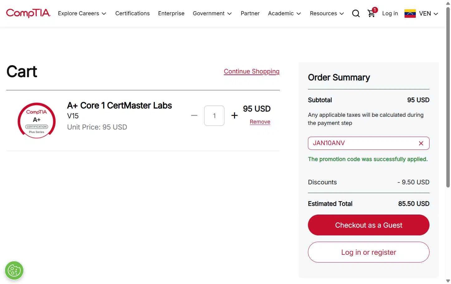
Task: Click the CompTIA logo
Action: coord(28,13)
